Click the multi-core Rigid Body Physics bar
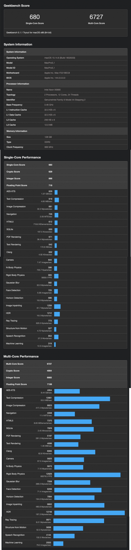Viewport: 131px width, 550px height. 87,475
